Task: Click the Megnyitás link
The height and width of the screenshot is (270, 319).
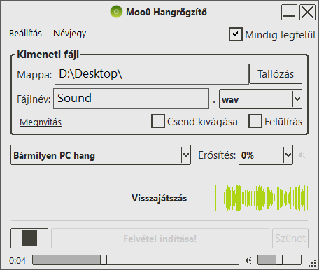Action: [x=41, y=122]
